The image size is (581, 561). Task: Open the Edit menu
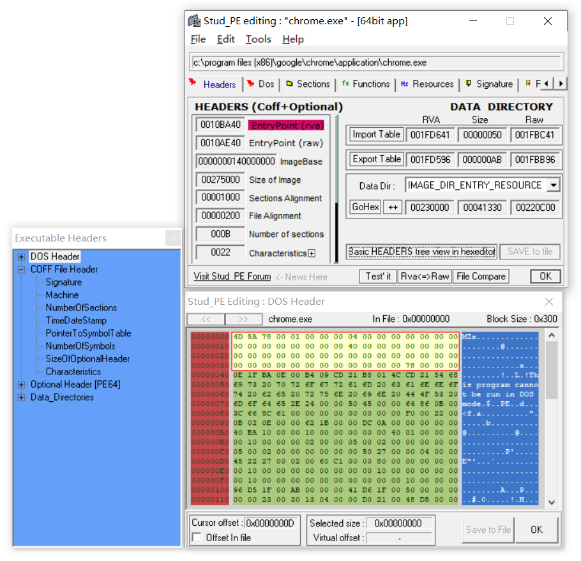coord(225,40)
